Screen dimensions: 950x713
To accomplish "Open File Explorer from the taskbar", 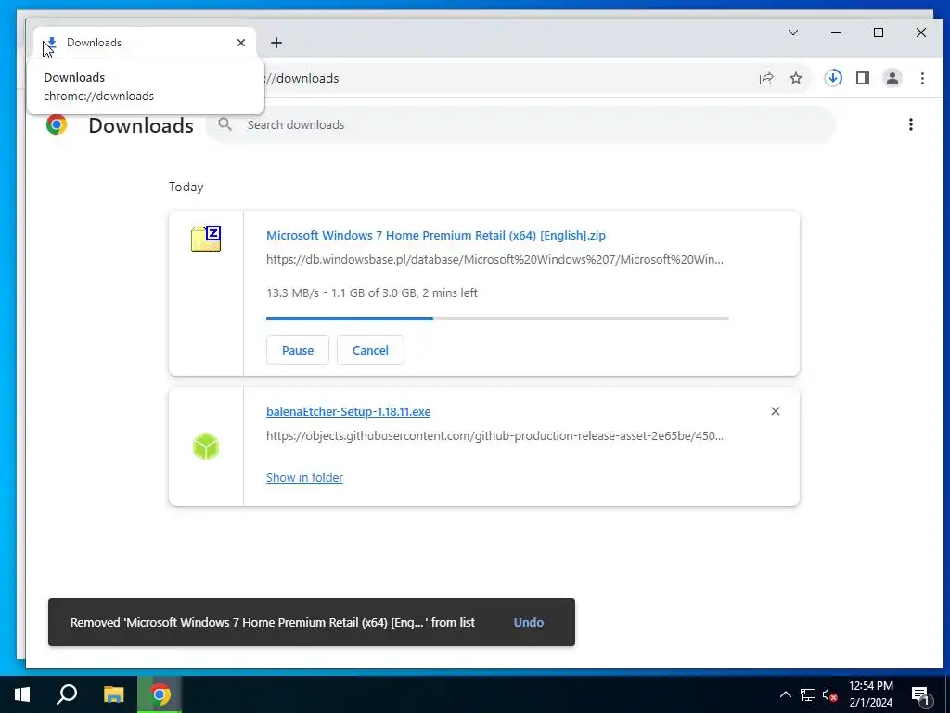I will [x=113, y=694].
